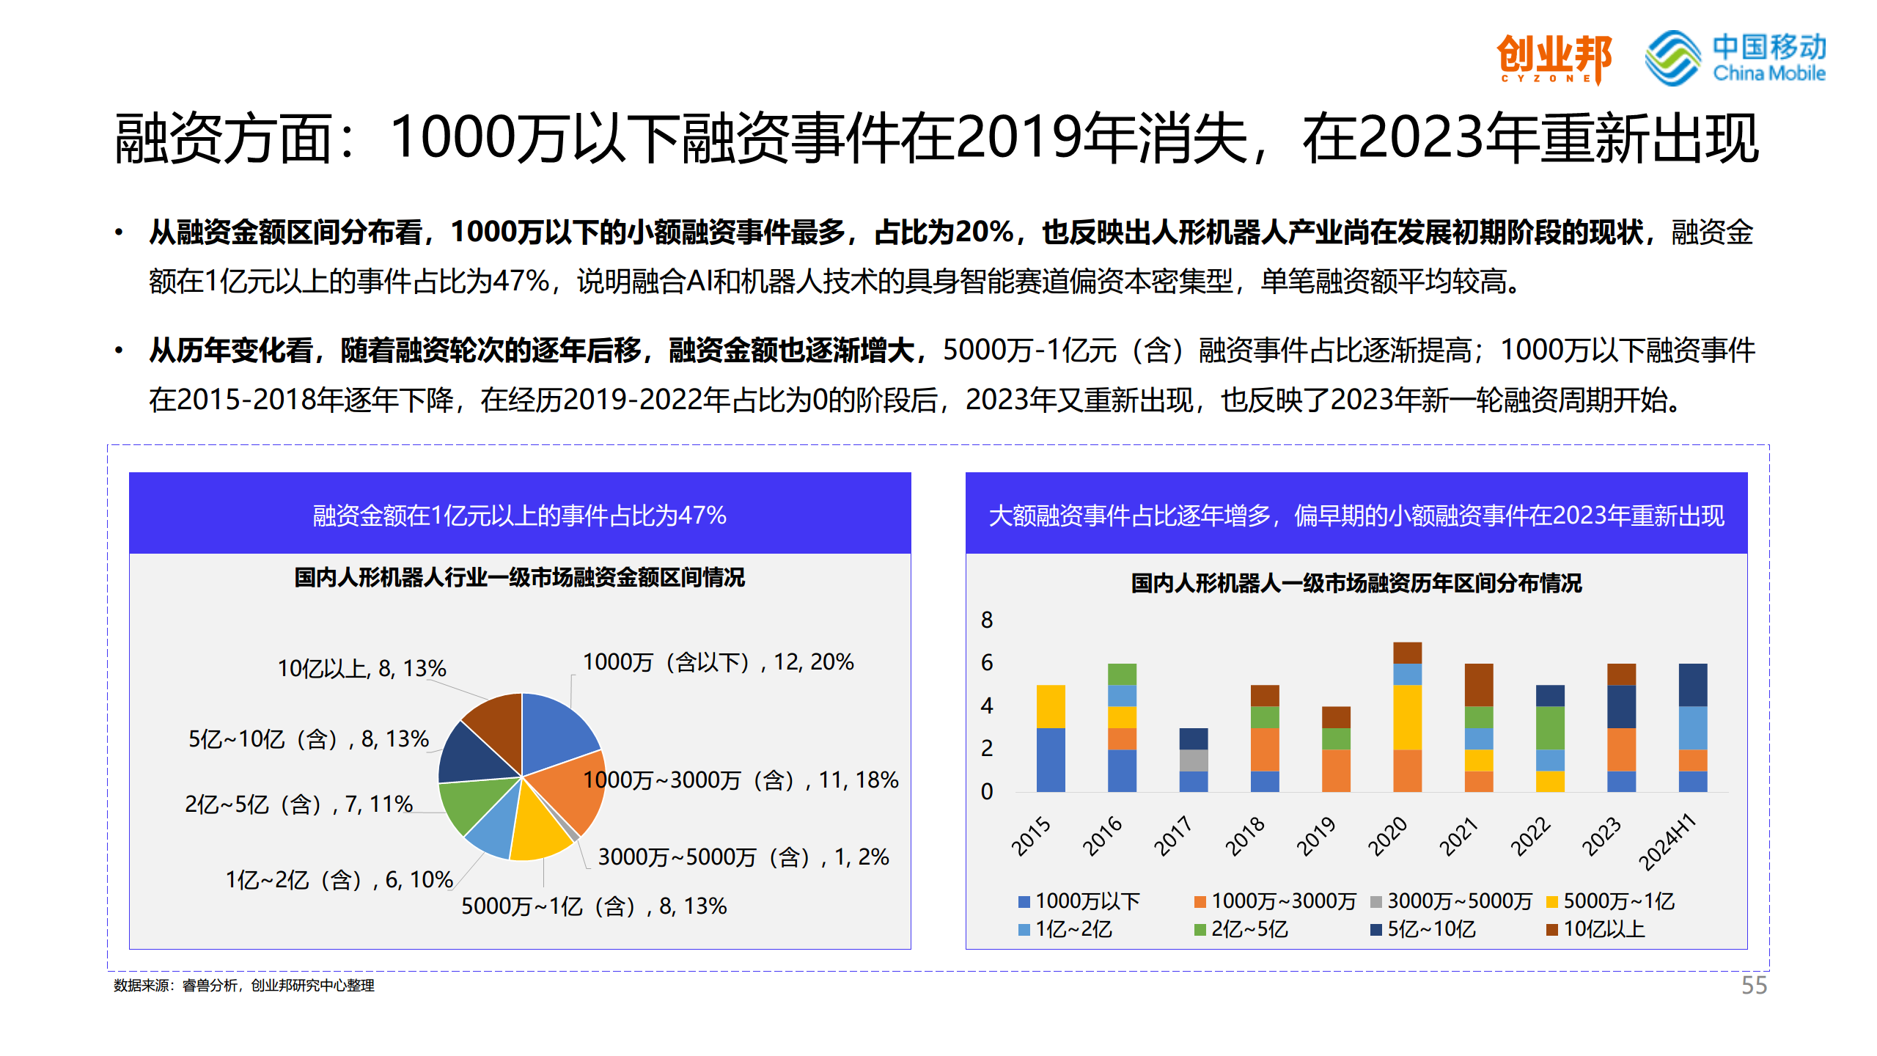This screenshot has height=1056, width=1877.
Task: Click the 2024H1 x-axis label
Action: pyautogui.click(x=1668, y=841)
